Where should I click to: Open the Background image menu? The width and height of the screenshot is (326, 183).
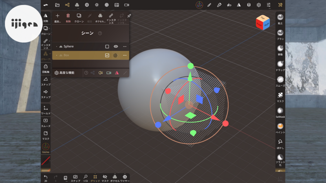pos(117,5)
